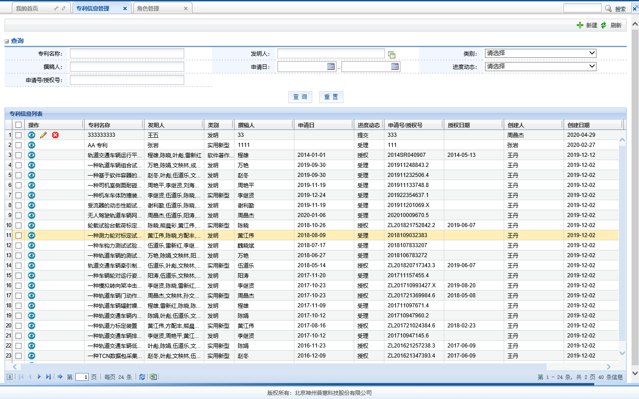The image size is (639, 399).
Task: Click the green plus 新建 icon
Action: [580, 25]
